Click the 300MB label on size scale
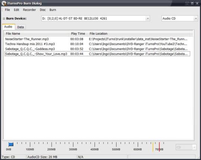This screenshot has height=160, width=201. click(73, 149)
